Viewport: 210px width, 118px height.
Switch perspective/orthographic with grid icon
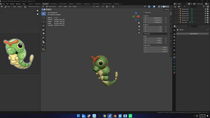139,33
